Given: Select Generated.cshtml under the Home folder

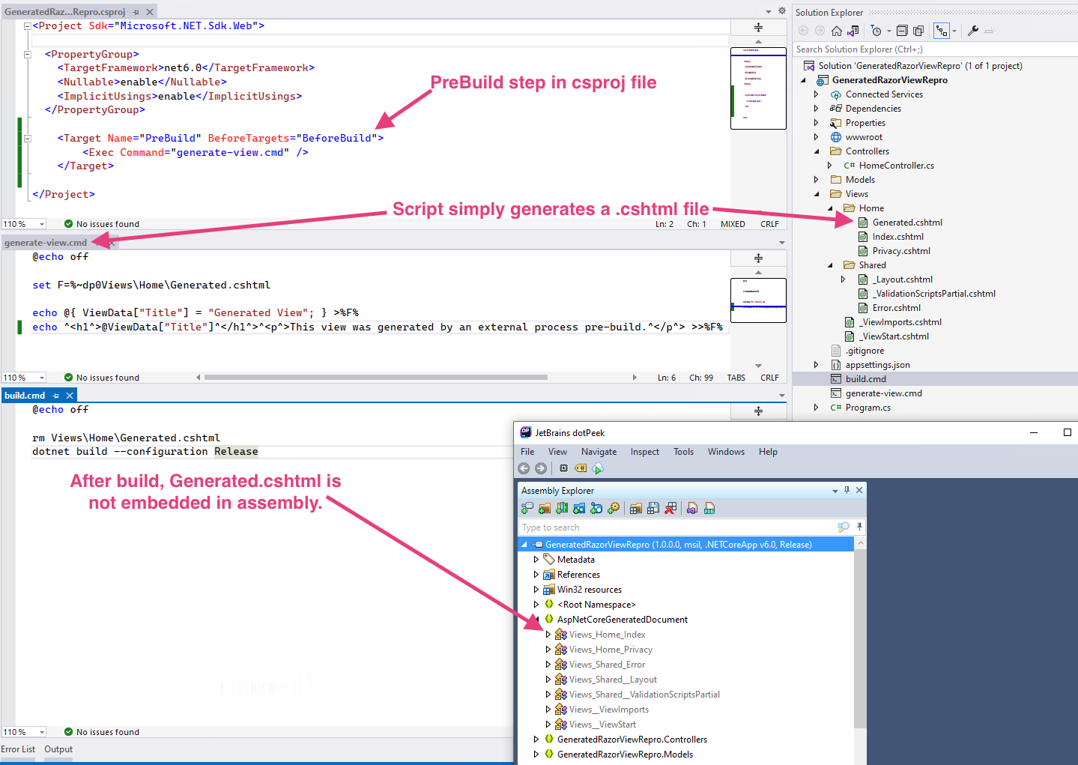Looking at the screenshot, I should tap(906, 222).
